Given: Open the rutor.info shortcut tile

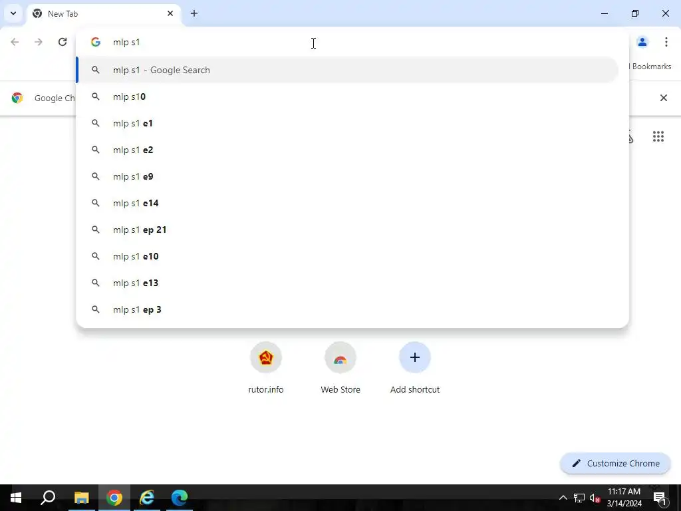Looking at the screenshot, I should point(266,367).
